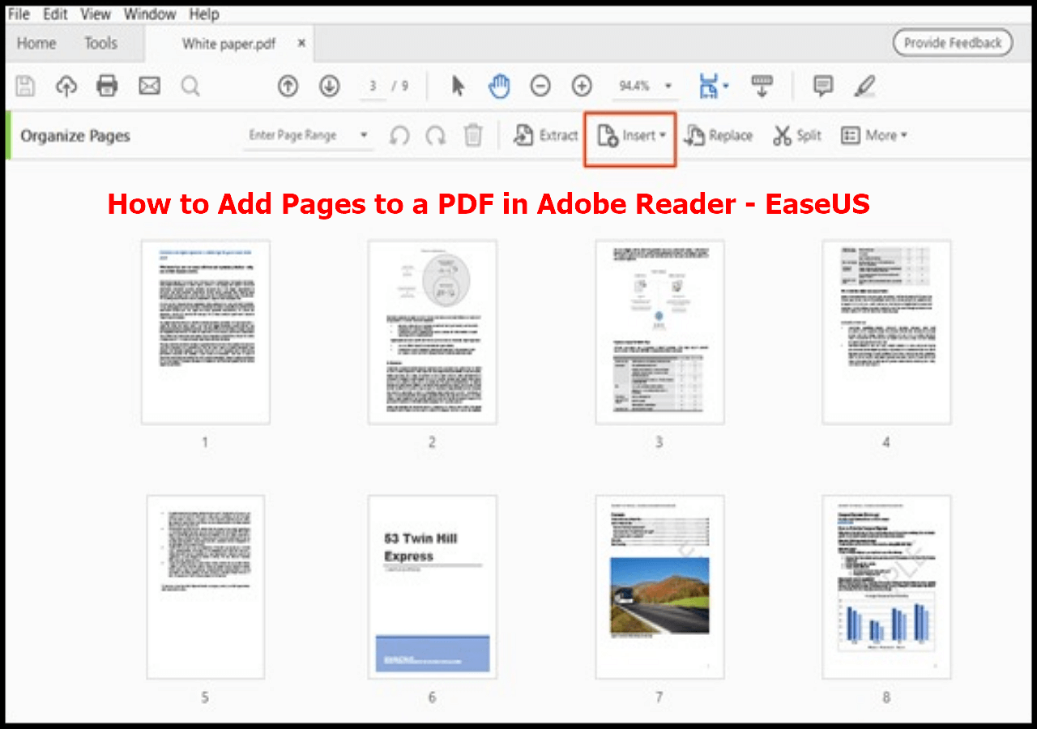
Task: Click the current page number field
Action: coord(373,86)
